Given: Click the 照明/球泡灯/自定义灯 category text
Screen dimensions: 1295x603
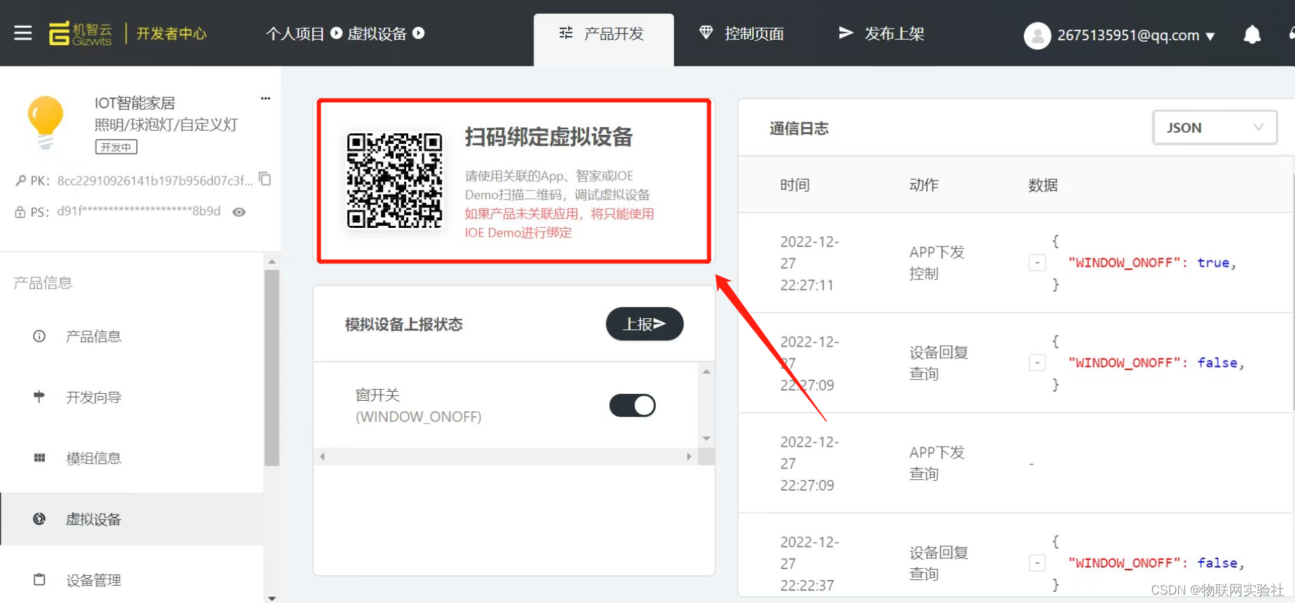Looking at the screenshot, I should click(x=166, y=124).
